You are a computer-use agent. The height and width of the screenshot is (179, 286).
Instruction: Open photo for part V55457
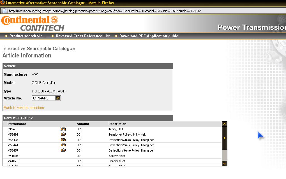point(63,150)
